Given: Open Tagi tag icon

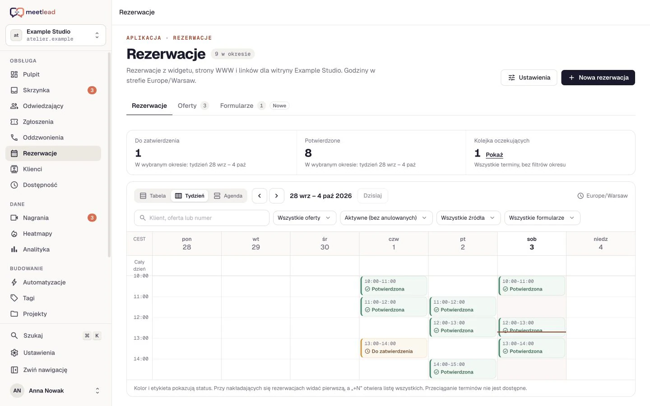Looking at the screenshot, I should 14,298.
